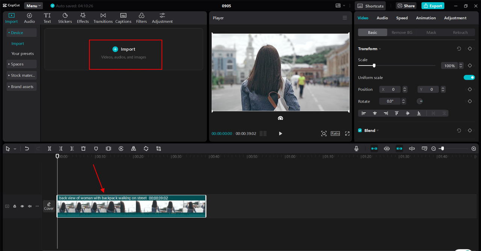Open the Adjustment properties tab

[x=455, y=18]
